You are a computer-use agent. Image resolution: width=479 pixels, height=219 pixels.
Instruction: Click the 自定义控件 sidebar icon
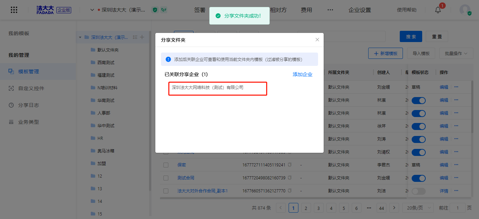11,88
